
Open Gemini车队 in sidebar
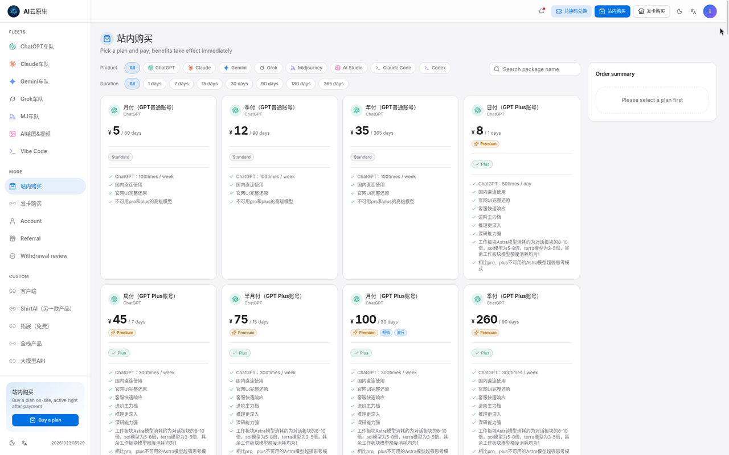point(46,81)
